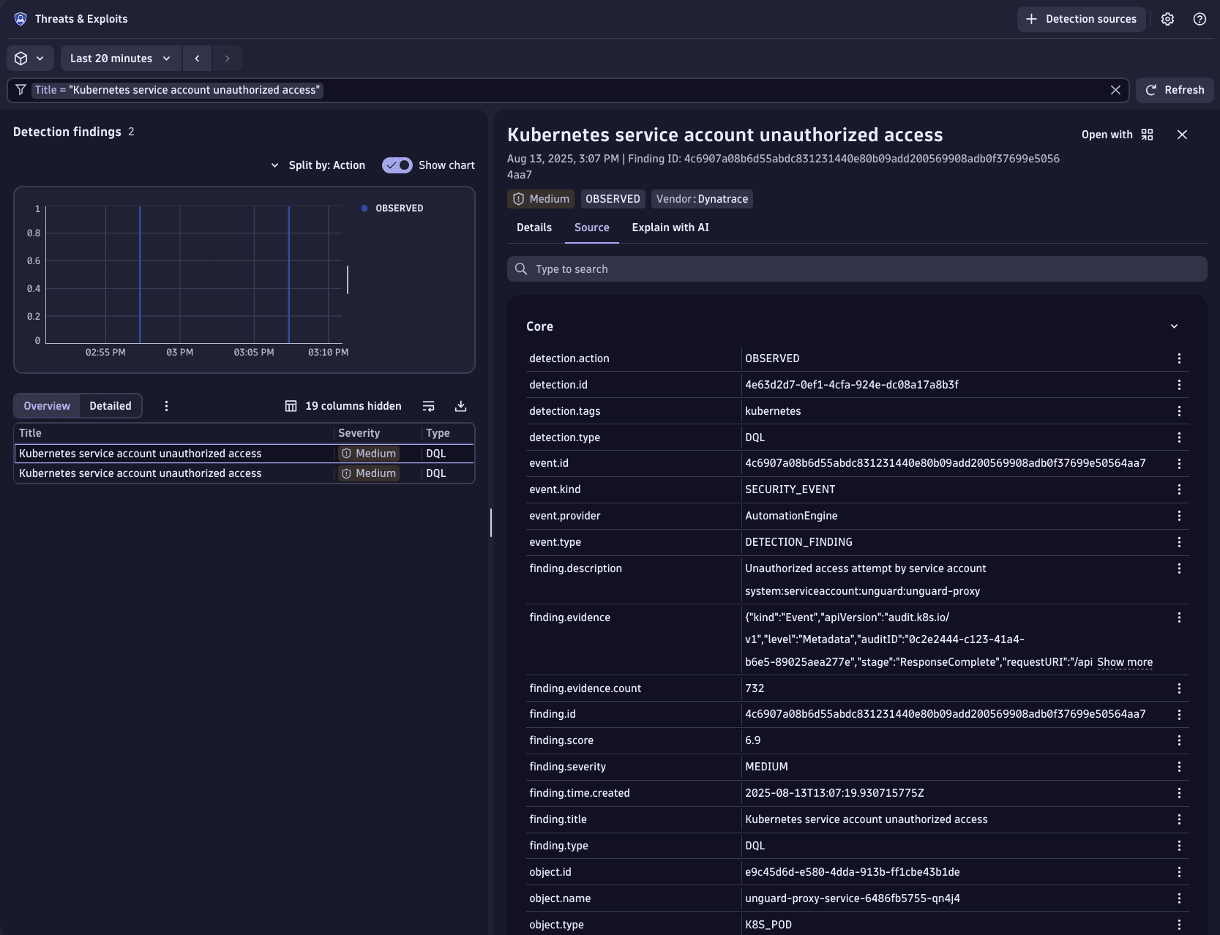Open actions menu for event.id row
1220x935 pixels.
pyautogui.click(x=1179, y=464)
